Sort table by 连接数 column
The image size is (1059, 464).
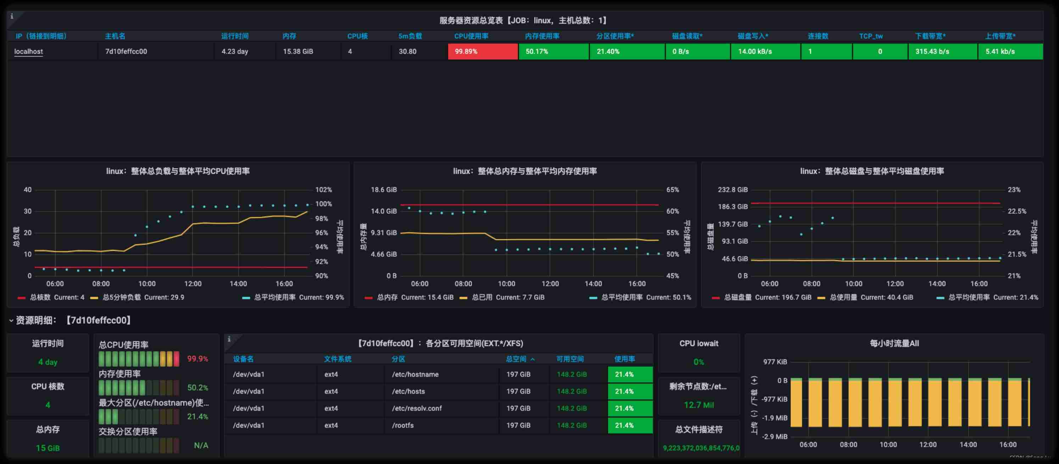pyautogui.click(x=818, y=36)
